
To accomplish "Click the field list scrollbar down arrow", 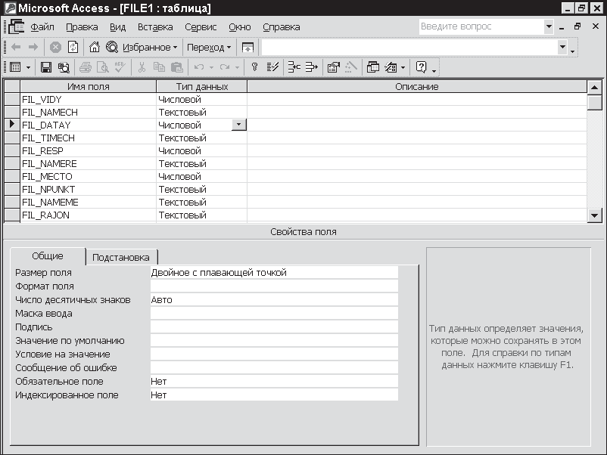I will point(595,215).
